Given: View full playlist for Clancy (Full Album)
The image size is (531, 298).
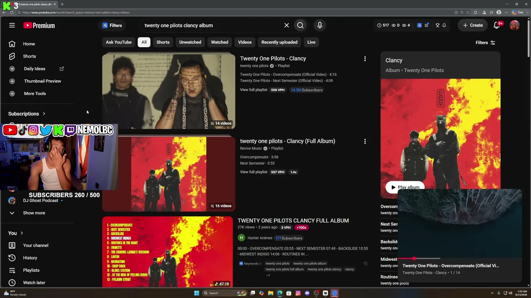Looking at the screenshot, I should (x=253, y=172).
